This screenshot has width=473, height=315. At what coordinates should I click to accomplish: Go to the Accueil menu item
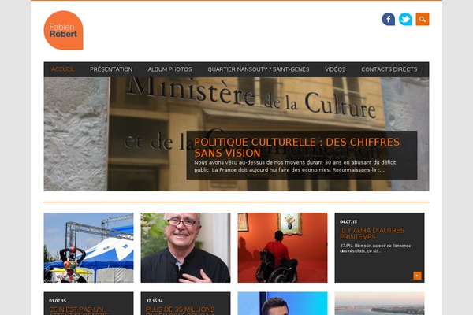pos(63,69)
